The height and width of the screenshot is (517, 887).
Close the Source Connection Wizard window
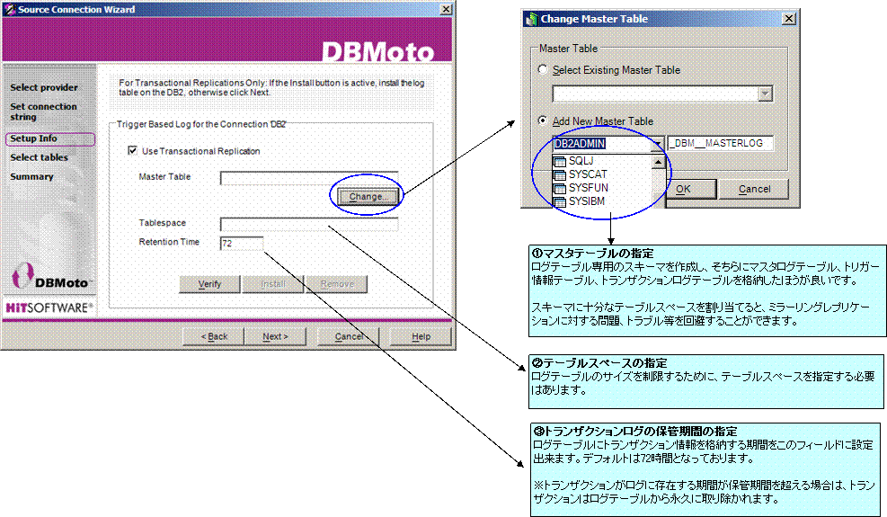(x=446, y=9)
